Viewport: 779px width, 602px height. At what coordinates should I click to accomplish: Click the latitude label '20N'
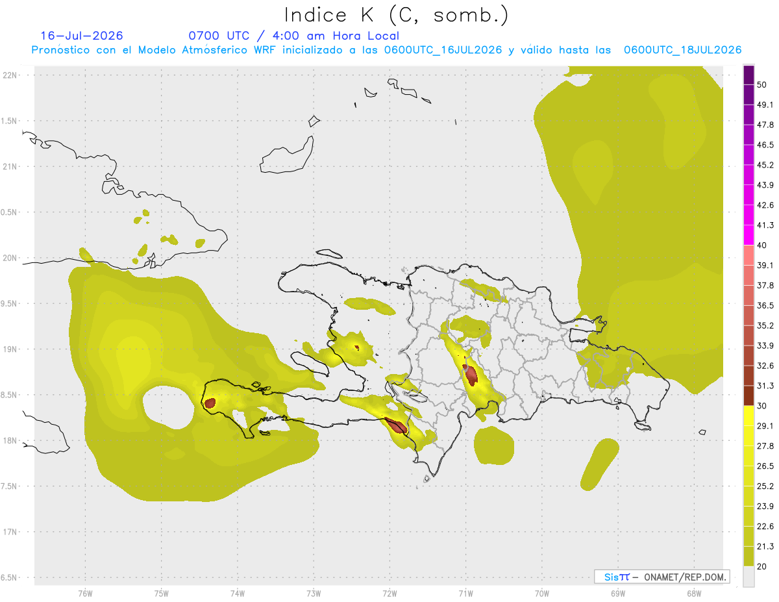tap(10, 258)
